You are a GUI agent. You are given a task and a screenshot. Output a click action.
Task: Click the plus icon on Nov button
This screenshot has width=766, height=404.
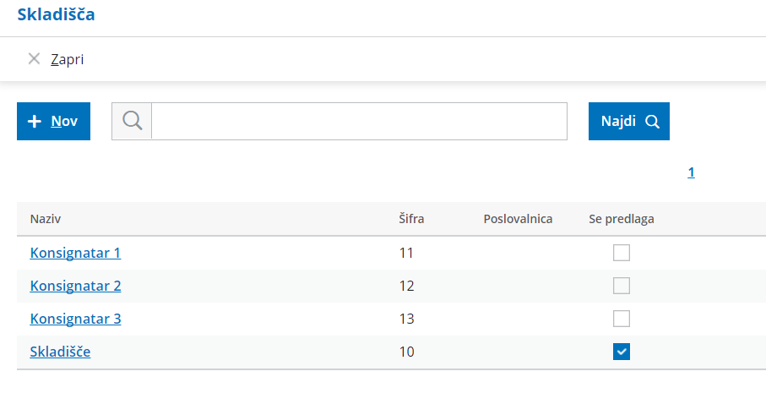pyautogui.click(x=35, y=122)
